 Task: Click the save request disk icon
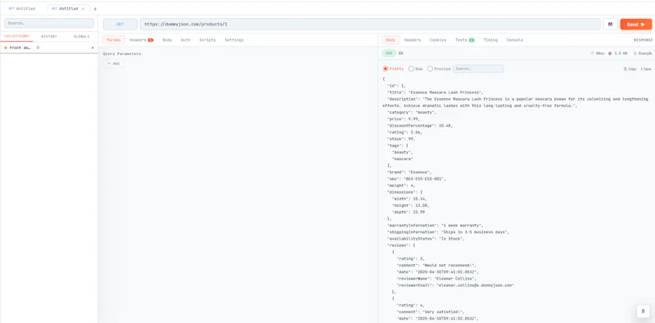pos(610,25)
